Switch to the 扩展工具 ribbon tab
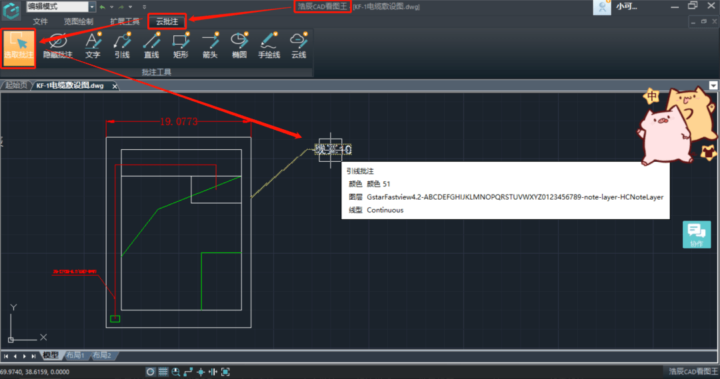 (125, 21)
